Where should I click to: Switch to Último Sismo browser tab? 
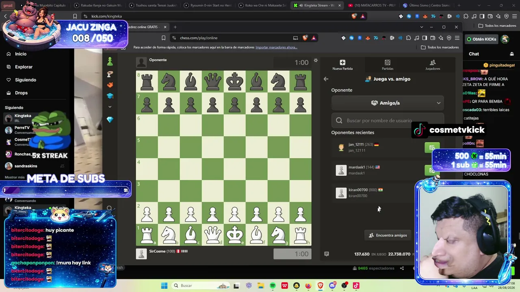click(x=426, y=5)
